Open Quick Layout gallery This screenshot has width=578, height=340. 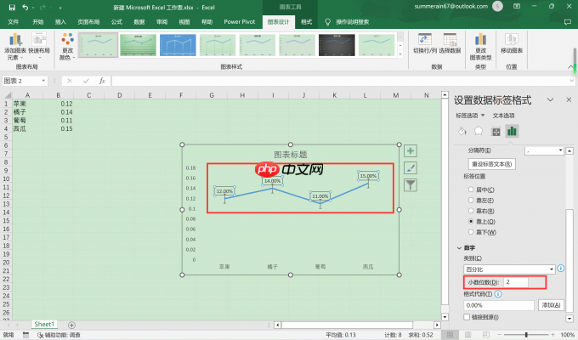click(39, 46)
